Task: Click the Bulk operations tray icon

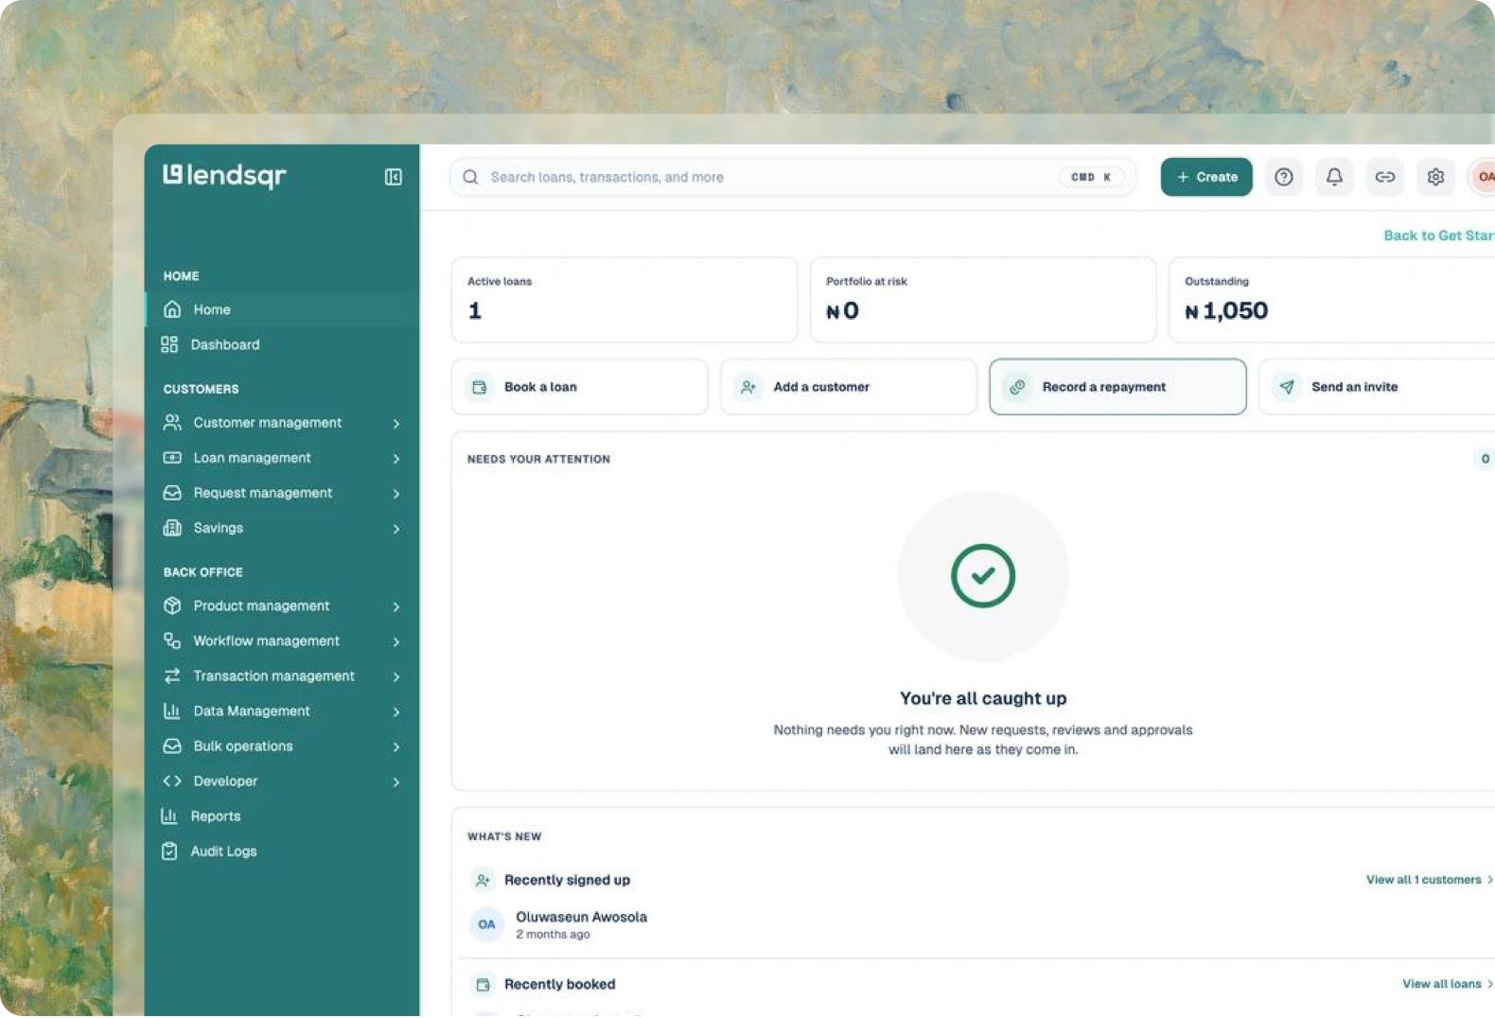Action: click(x=172, y=746)
